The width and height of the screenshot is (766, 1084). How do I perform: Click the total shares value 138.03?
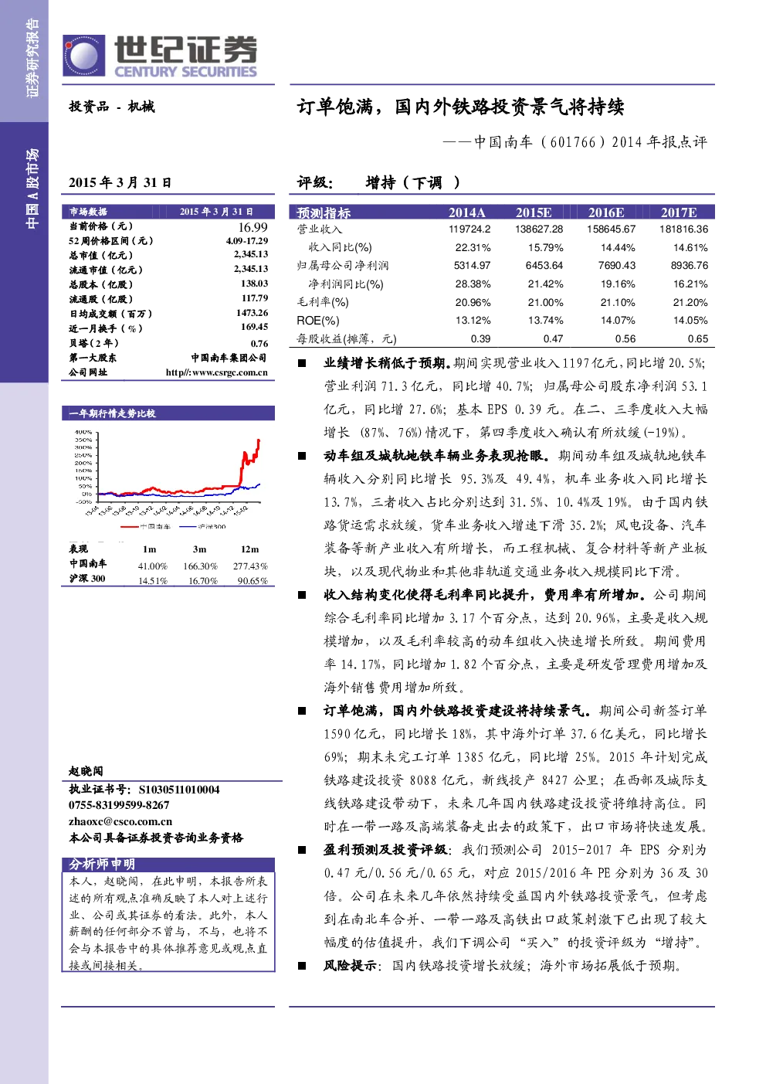coord(254,284)
